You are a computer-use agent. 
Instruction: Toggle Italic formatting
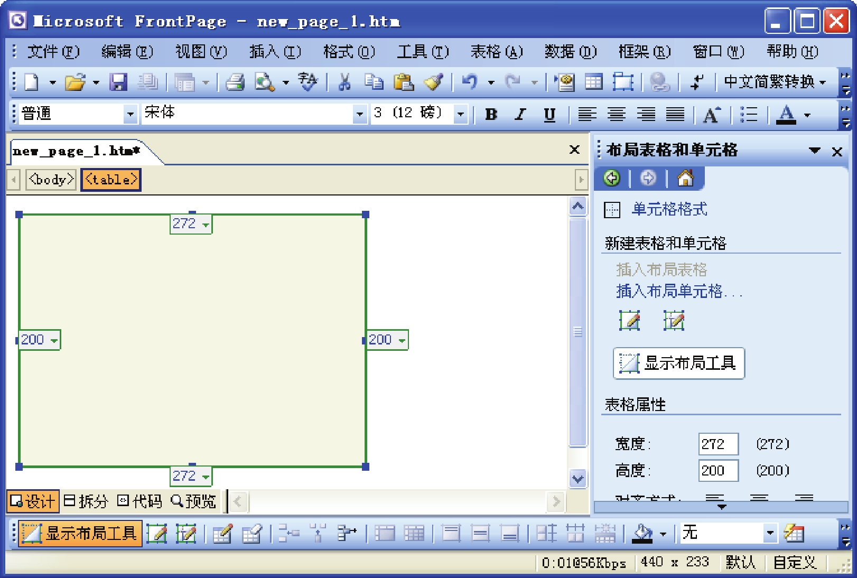tap(520, 114)
